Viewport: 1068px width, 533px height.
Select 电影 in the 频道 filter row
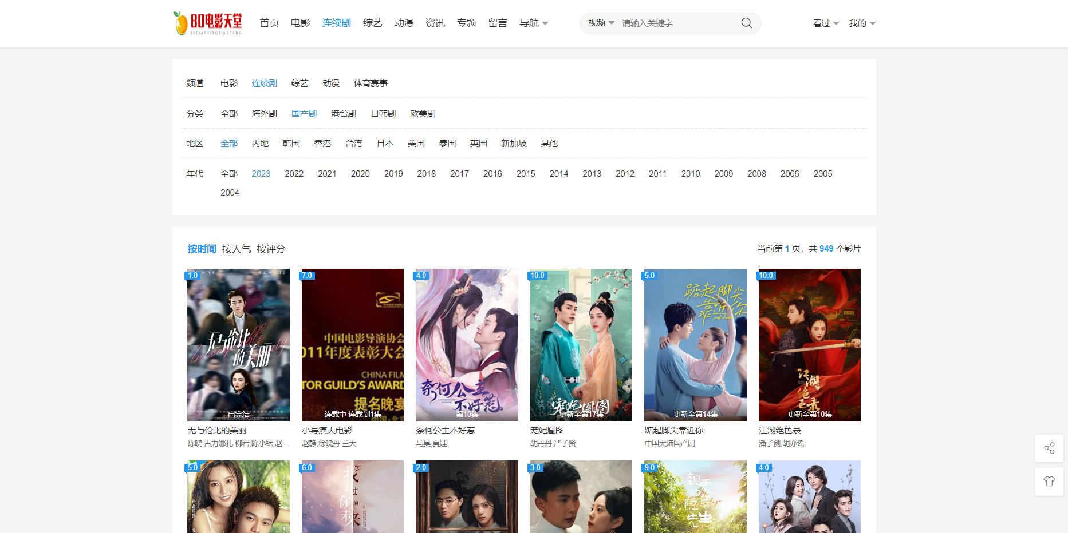[229, 83]
